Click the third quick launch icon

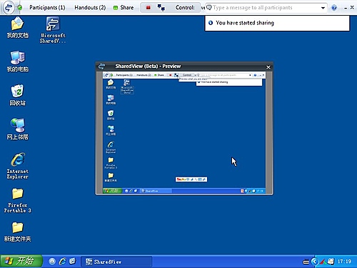point(73,262)
